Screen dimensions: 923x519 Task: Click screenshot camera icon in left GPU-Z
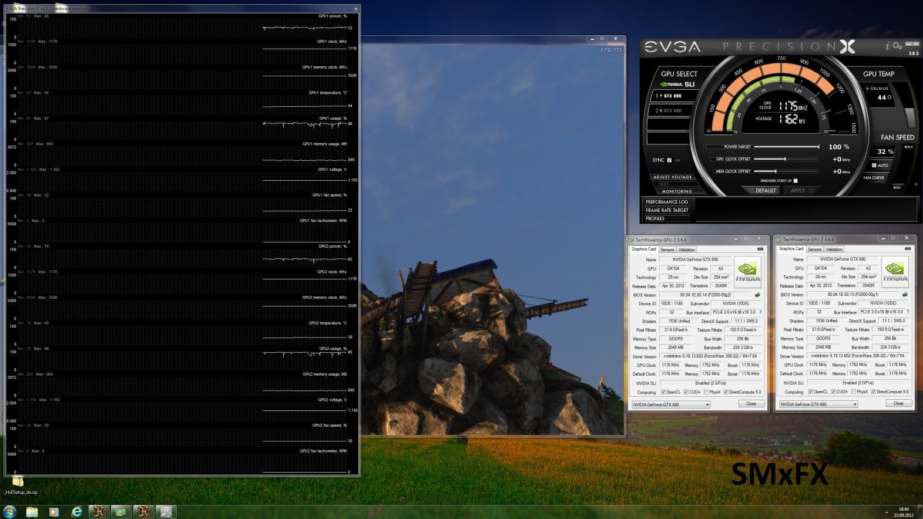click(760, 249)
